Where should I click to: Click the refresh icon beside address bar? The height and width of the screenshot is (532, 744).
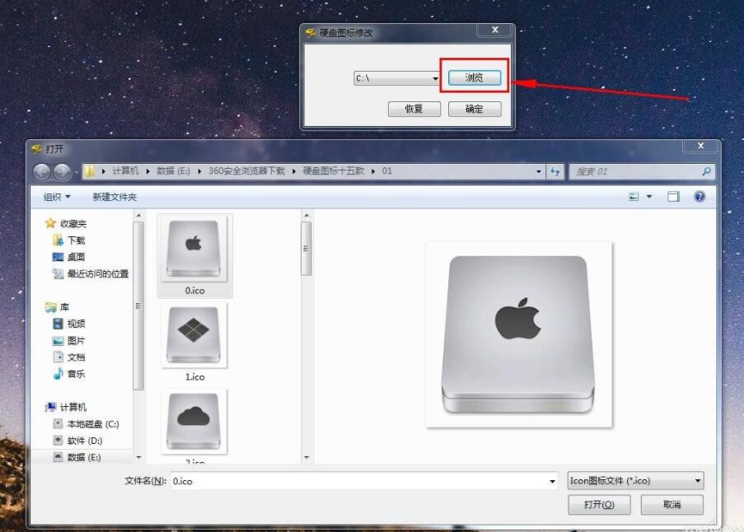pyautogui.click(x=555, y=171)
